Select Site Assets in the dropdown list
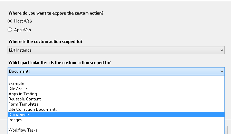The image size is (231, 134). point(116,89)
